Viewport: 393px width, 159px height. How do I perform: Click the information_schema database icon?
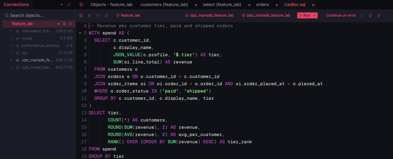(18, 31)
